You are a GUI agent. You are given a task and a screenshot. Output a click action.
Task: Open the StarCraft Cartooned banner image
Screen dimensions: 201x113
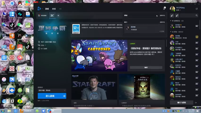pyautogui.click(x=99, y=55)
